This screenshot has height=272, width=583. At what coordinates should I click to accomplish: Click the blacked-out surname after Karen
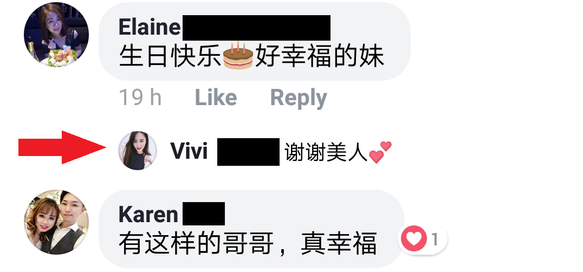tap(203, 213)
